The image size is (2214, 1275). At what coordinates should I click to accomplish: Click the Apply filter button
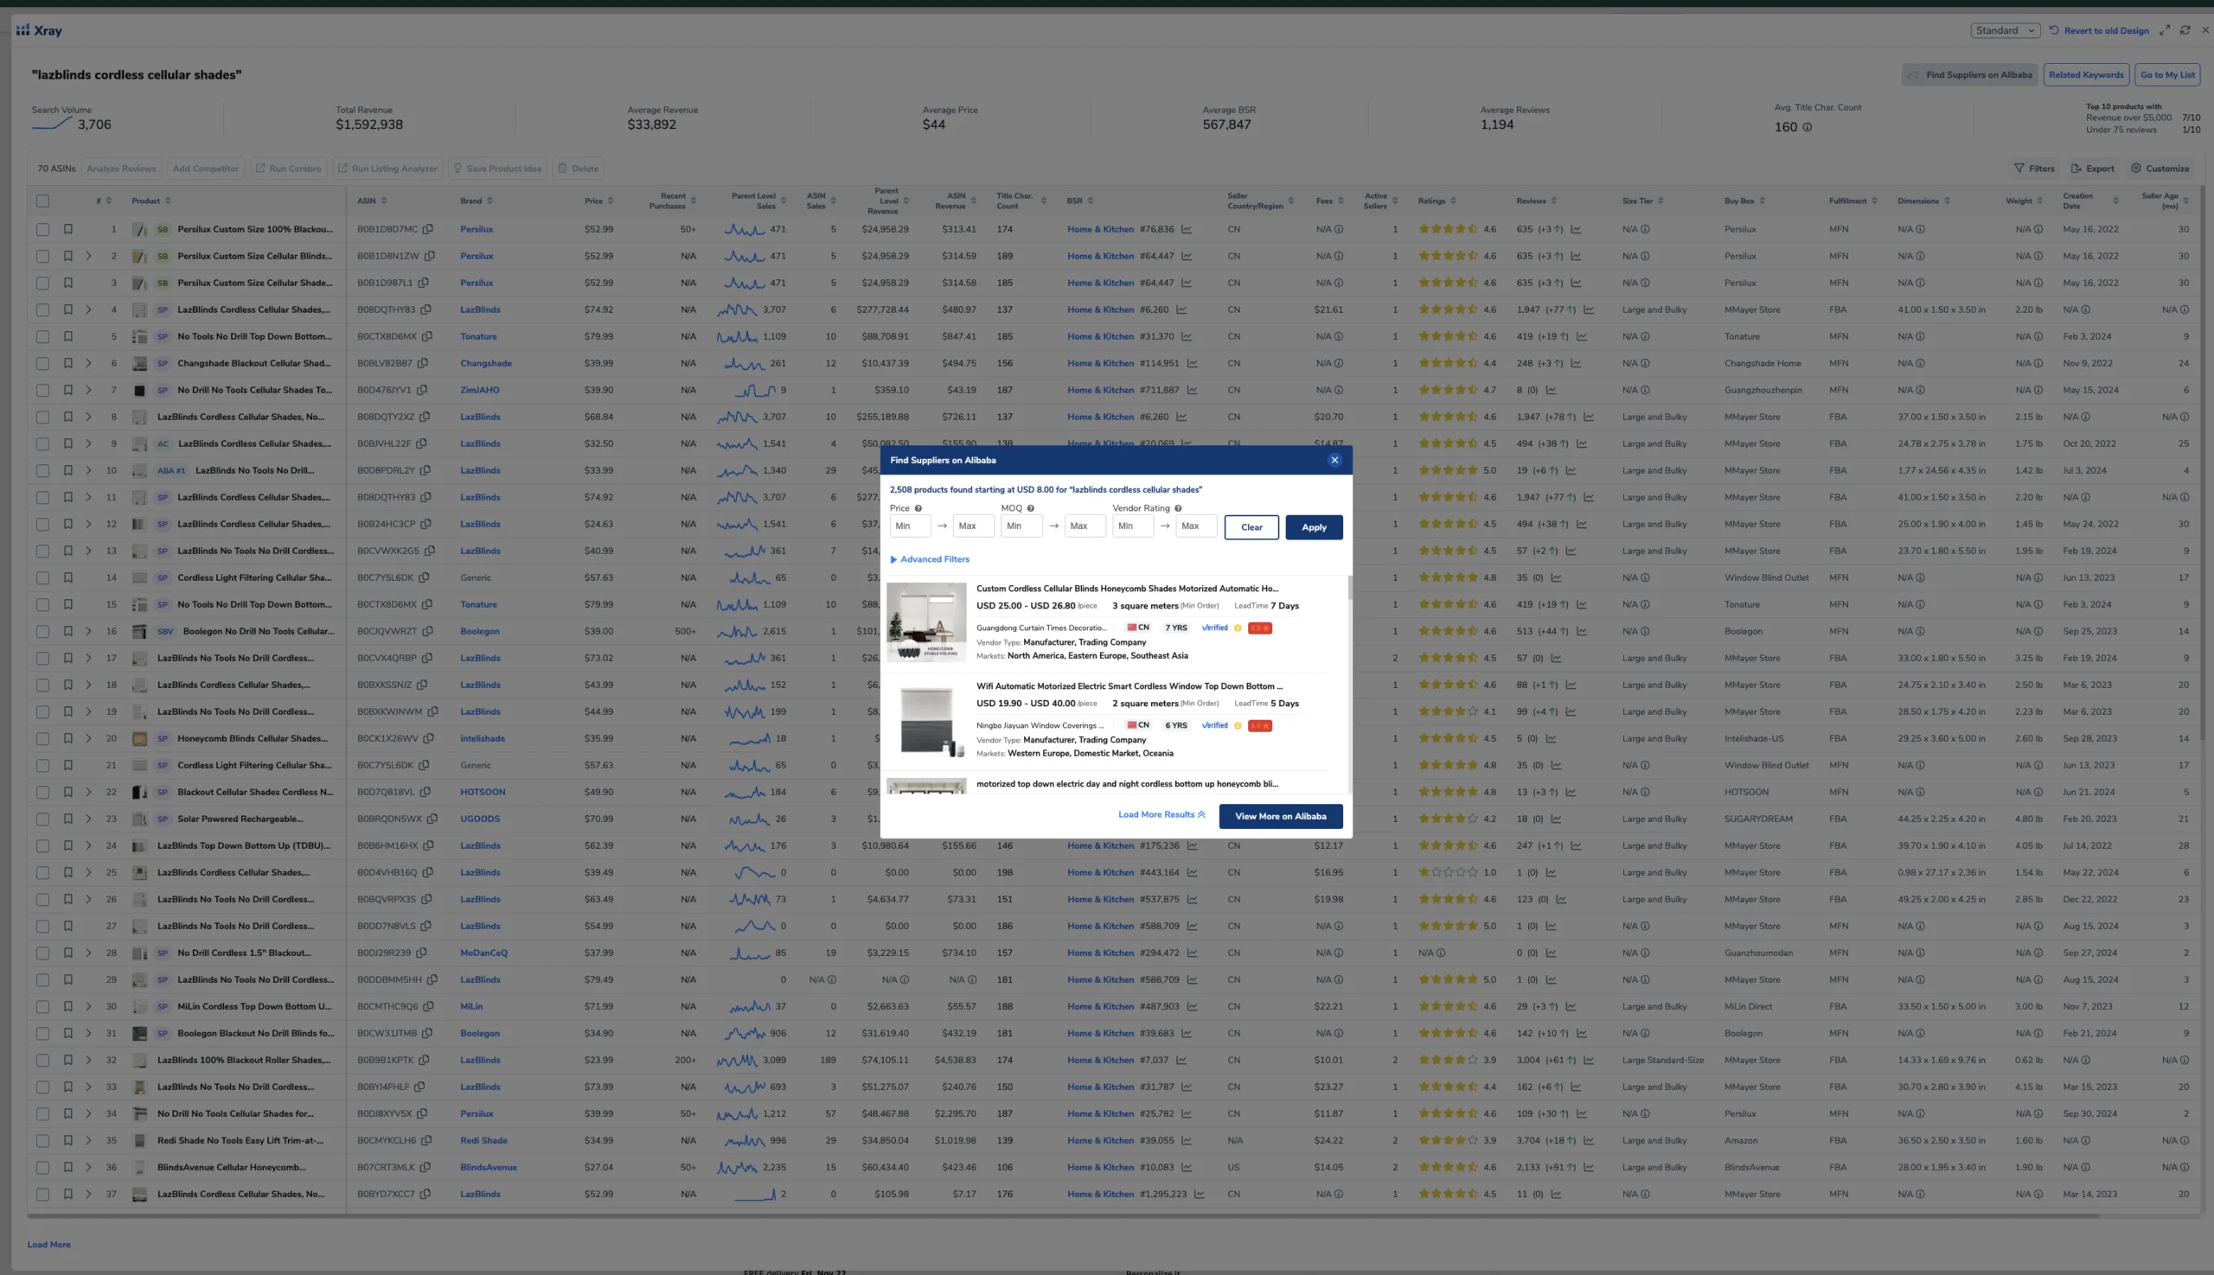(x=1314, y=527)
